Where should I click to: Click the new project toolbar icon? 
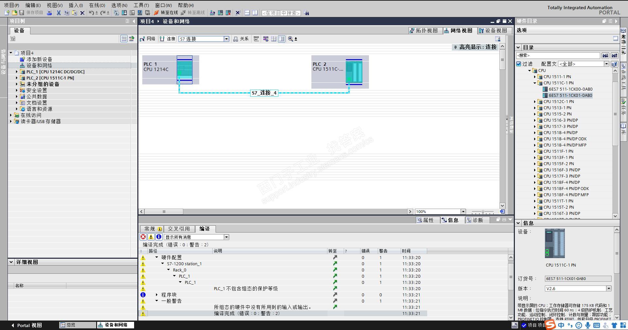pos(7,13)
